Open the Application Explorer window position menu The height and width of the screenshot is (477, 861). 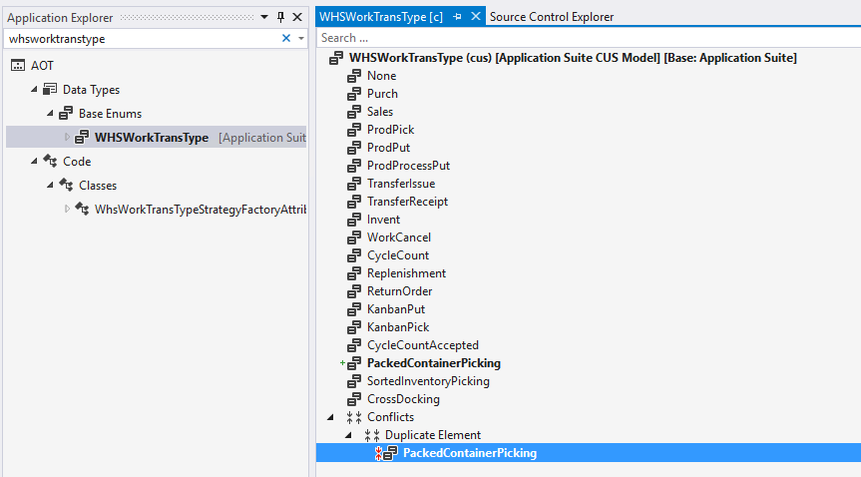(x=264, y=17)
